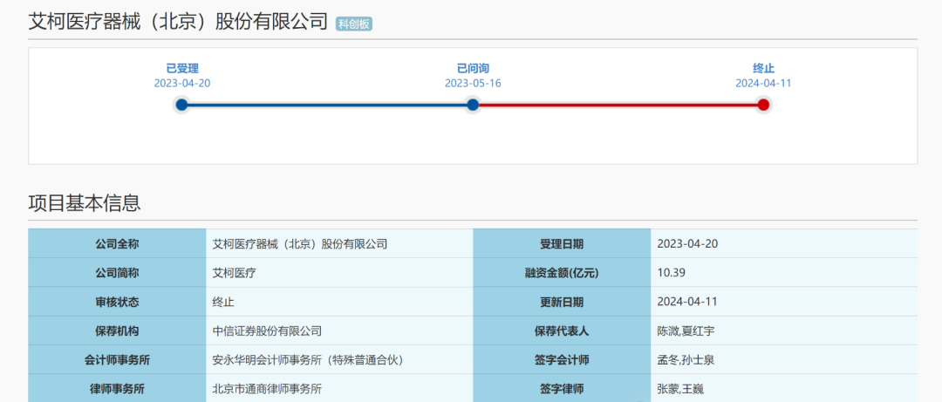Click the 公司简称 header cell
Image resolution: width=942 pixels, height=402 pixels.
point(117,273)
